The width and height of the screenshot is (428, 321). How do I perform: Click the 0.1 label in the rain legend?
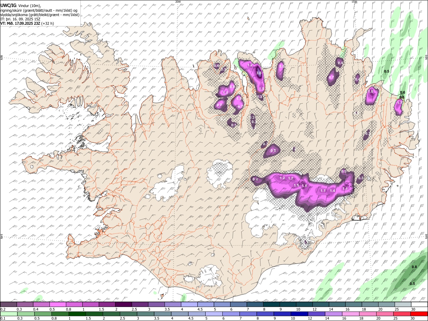click(3, 318)
